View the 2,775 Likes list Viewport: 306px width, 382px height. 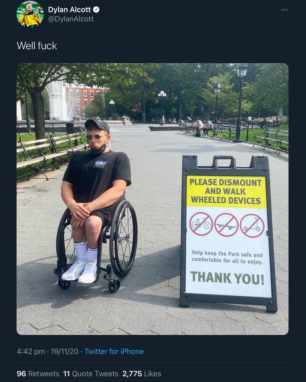coord(142,374)
